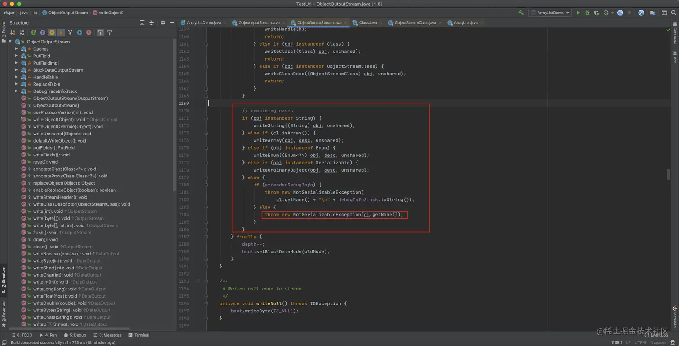Toggle Show Lambdas pink filter
Image resolution: width=679 pixels, height=346 pixels.
coord(88,33)
